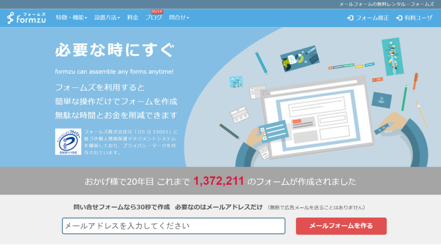Go to the 料金 page

pos(133,18)
